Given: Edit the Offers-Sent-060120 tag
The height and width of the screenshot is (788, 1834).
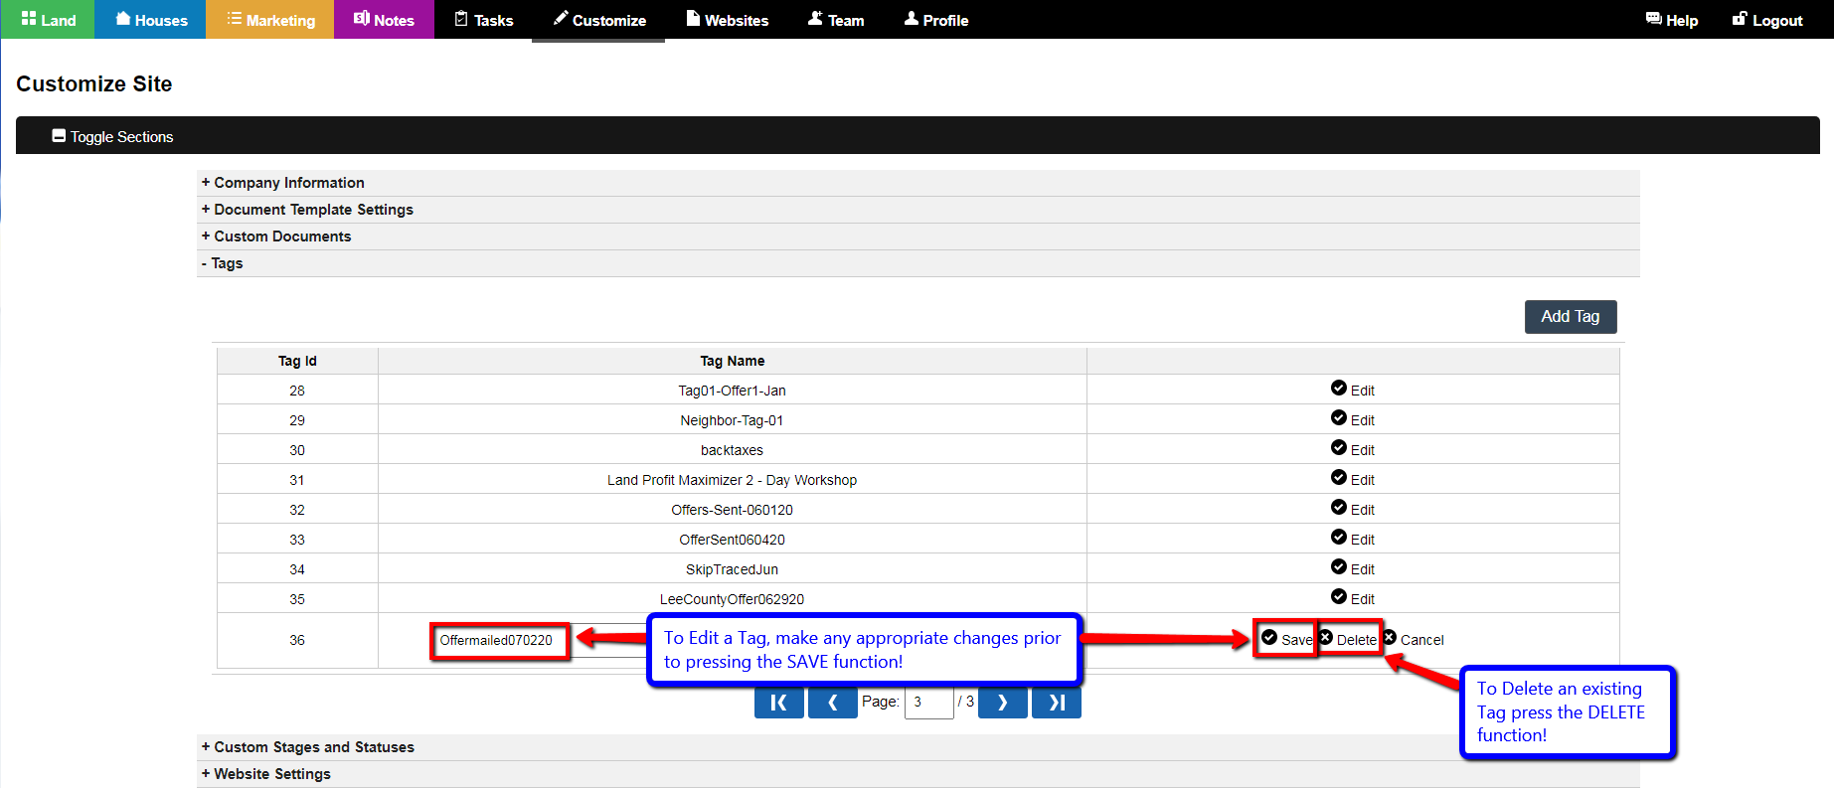Looking at the screenshot, I should coord(1353,509).
